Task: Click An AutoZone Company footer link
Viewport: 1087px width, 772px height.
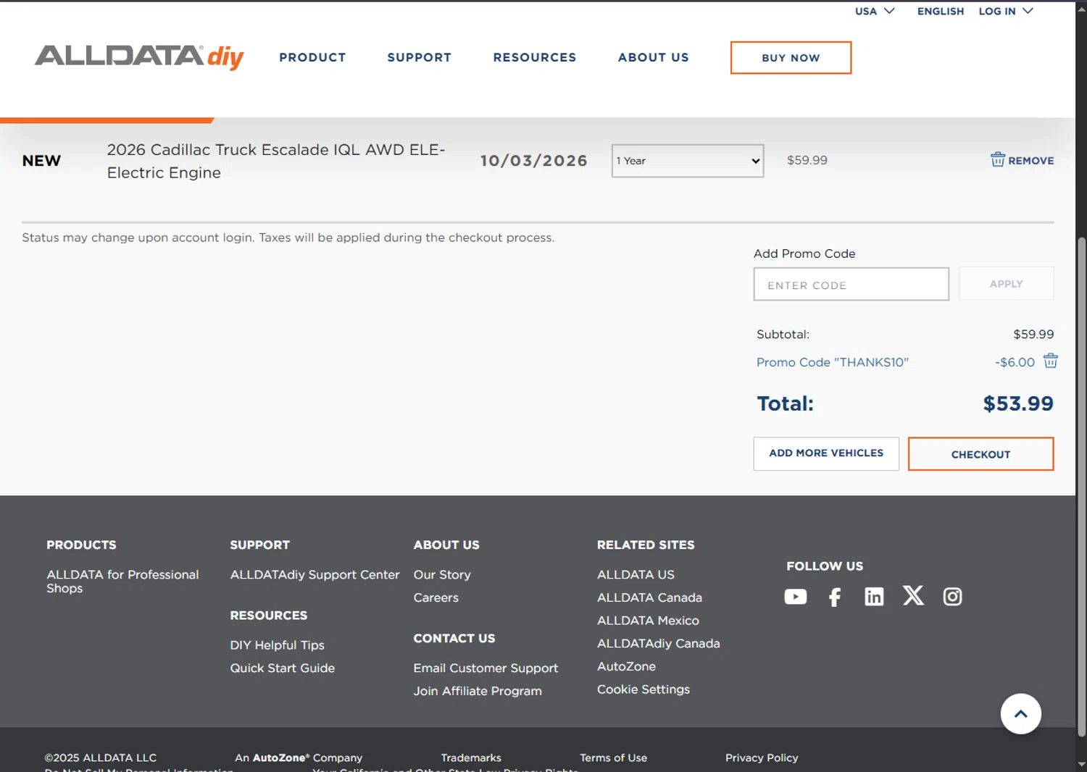Action: [299, 758]
